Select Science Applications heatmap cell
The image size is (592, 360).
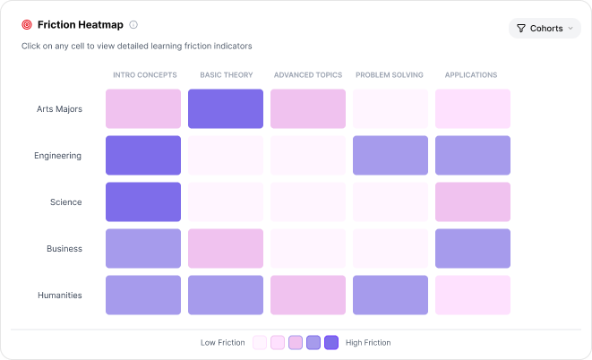473,202
